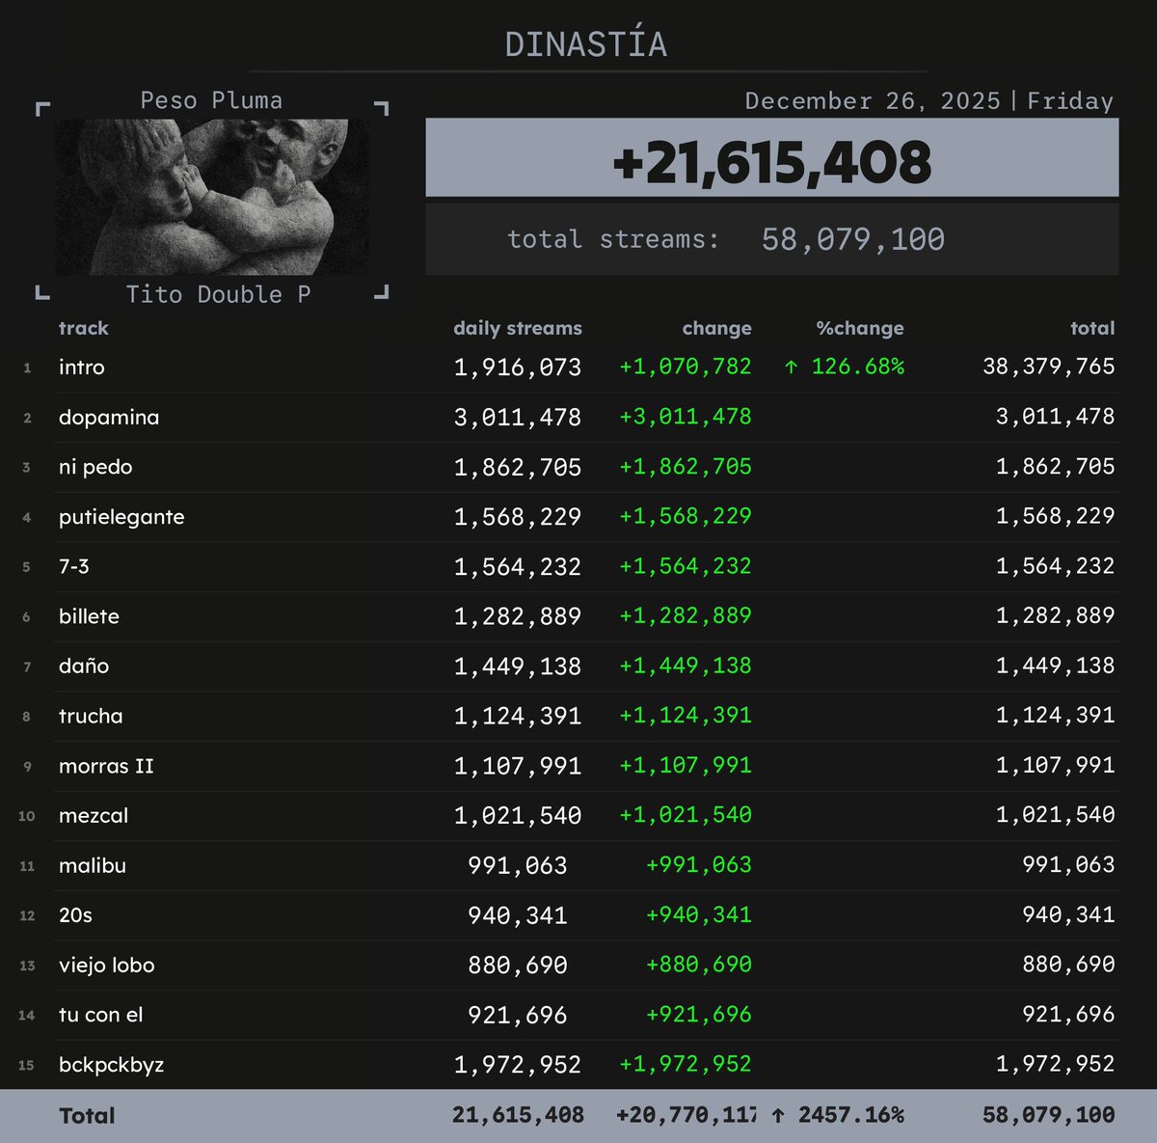Select the daño track name
The width and height of the screenshot is (1157, 1143).
84,667
